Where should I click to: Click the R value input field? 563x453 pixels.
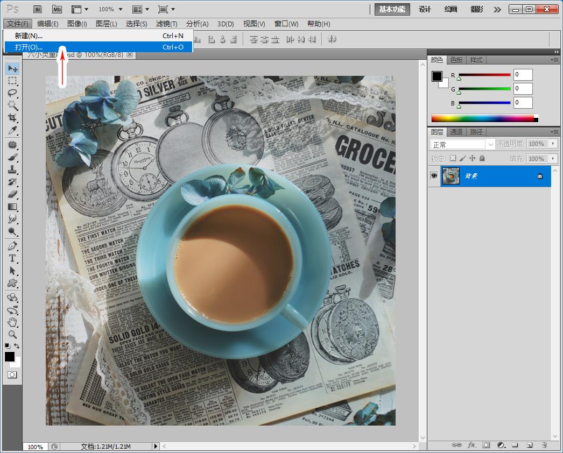522,75
